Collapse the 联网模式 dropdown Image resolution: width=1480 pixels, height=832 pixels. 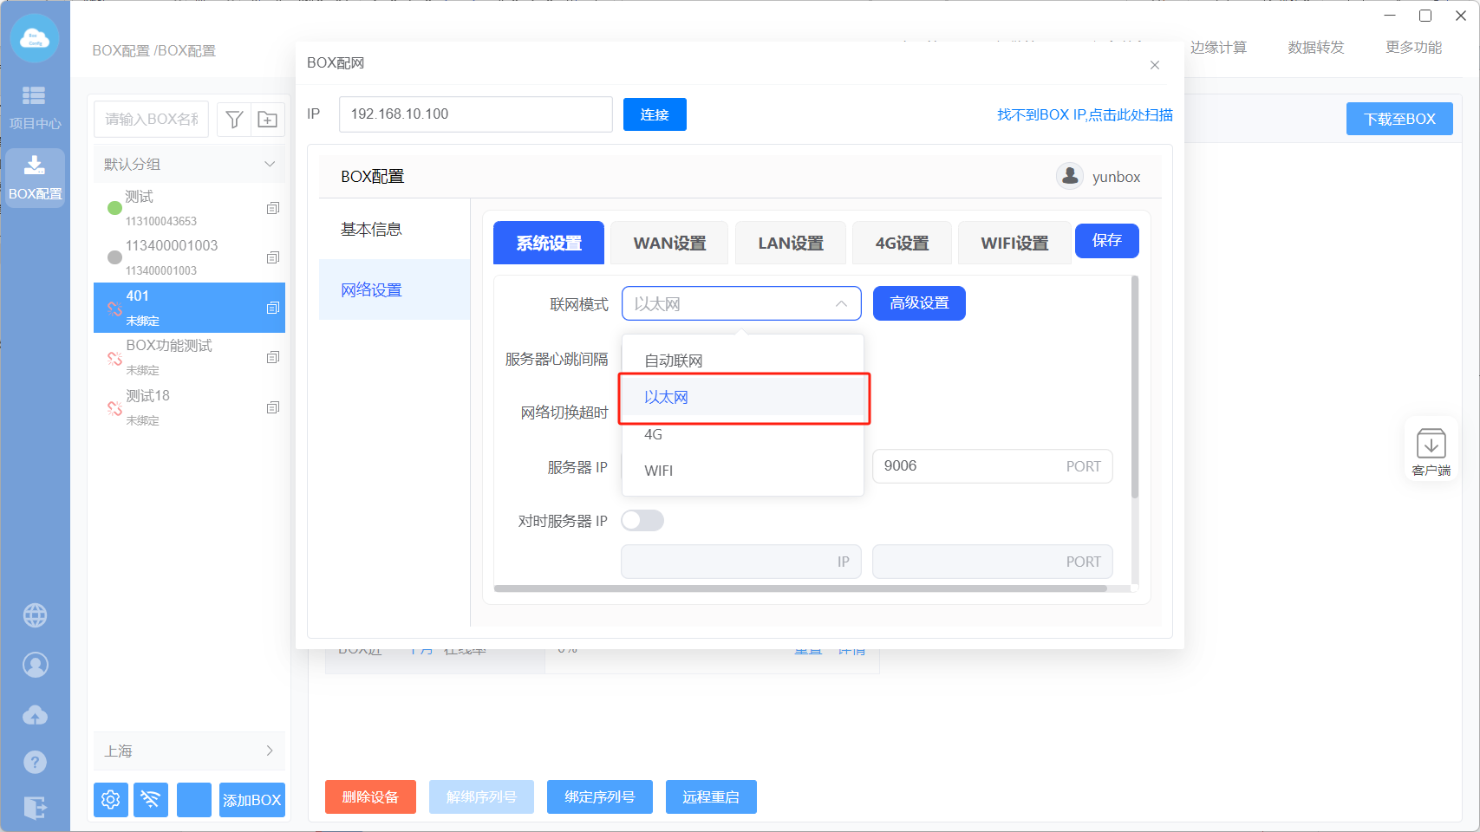point(840,304)
